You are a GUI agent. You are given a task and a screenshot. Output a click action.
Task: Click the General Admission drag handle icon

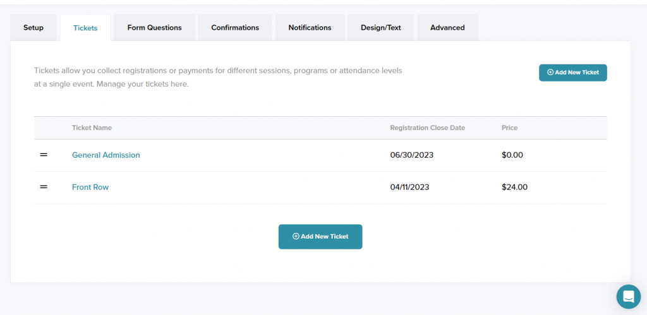pos(44,155)
